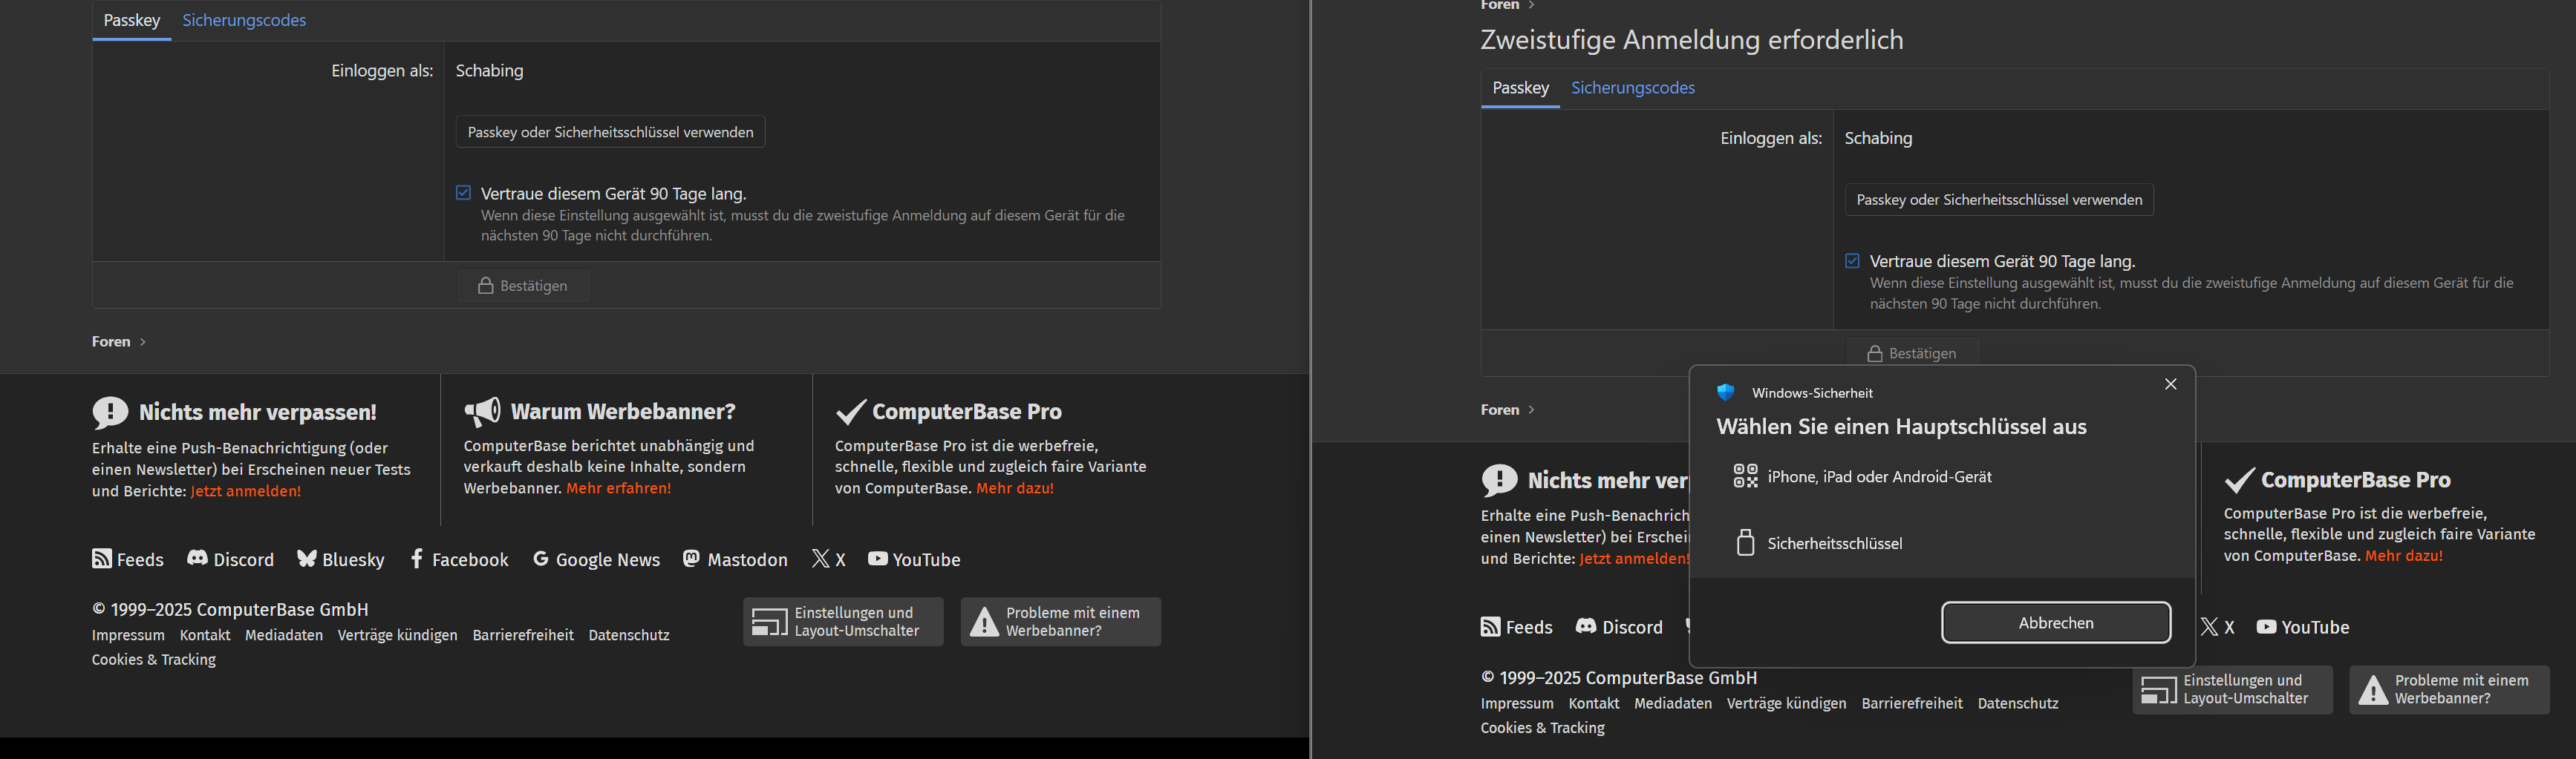Open 'Cookies & Tracking' link in left window

point(154,660)
